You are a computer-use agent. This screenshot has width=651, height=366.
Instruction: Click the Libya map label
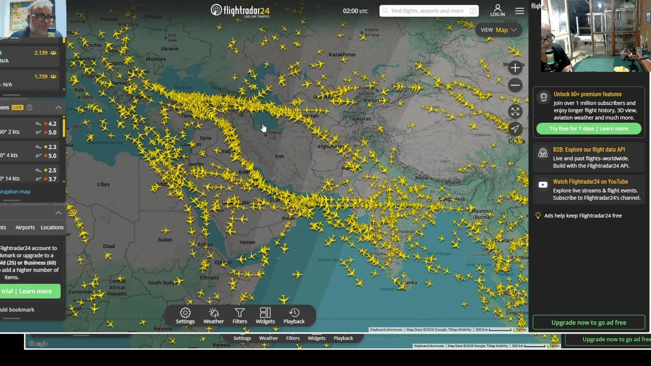pos(103,184)
